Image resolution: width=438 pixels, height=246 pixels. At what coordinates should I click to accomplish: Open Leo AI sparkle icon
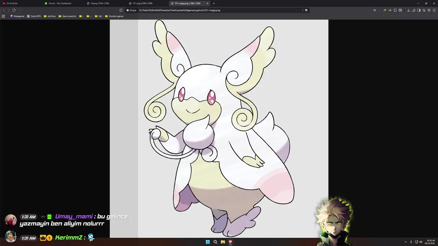tap(424, 10)
